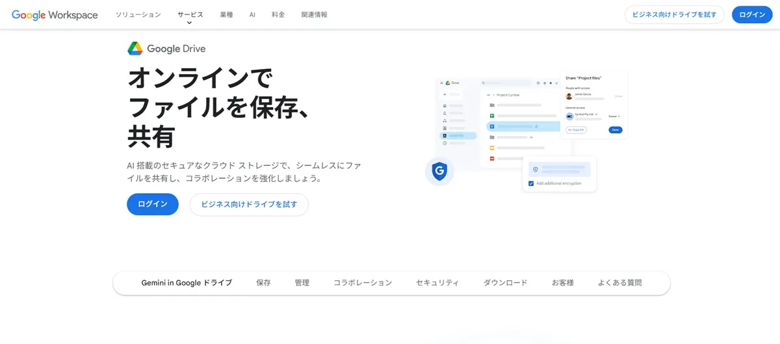Click the Done button in the share illustration

(615, 130)
